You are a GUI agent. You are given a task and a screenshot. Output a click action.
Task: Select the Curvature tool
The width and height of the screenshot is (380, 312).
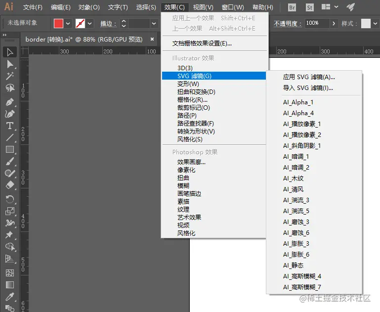coord(10,114)
